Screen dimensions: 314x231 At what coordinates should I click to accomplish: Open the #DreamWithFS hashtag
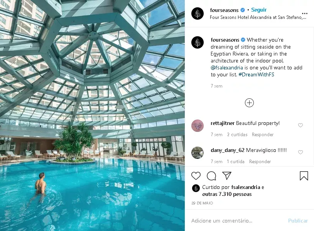click(256, 75)
